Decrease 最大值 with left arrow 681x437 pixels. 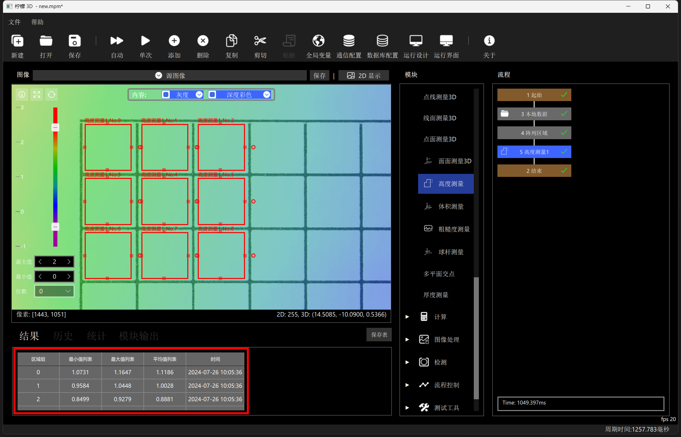[40, 262]
